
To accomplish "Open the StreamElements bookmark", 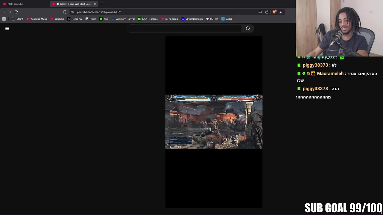I will (192, 19).
